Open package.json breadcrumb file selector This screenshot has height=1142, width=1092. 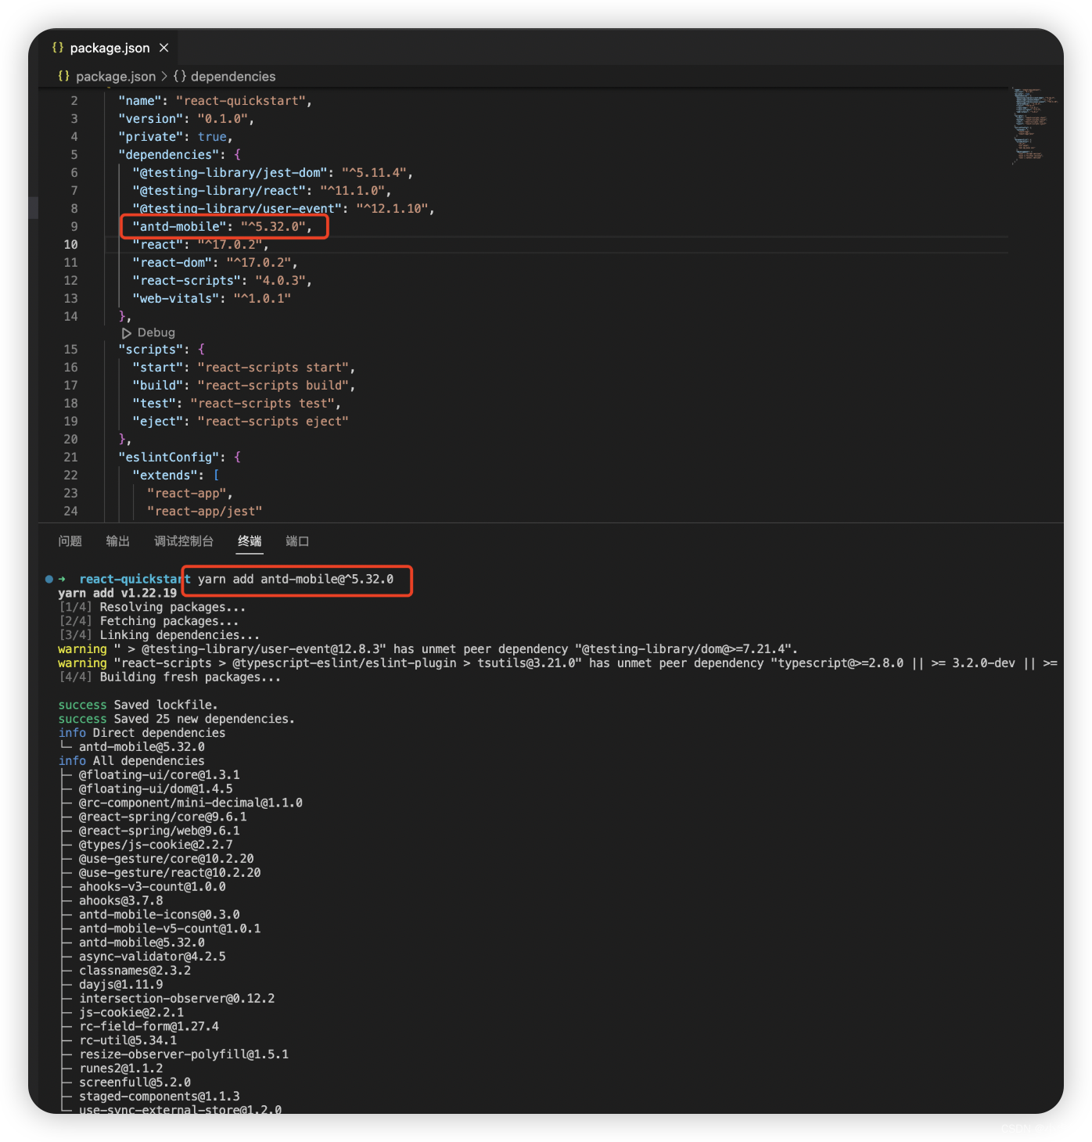(116, 76)
